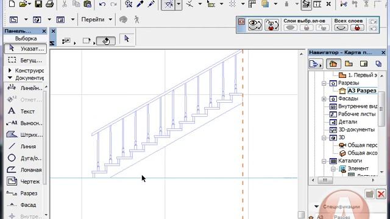
Task: Click the Grid display toolbar icon
Action: 233,4
